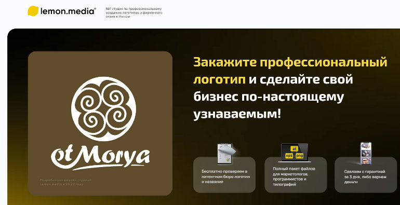Click the Разработано дизайн студией caption
Screen dimensions: 400x205
[65, 182]
